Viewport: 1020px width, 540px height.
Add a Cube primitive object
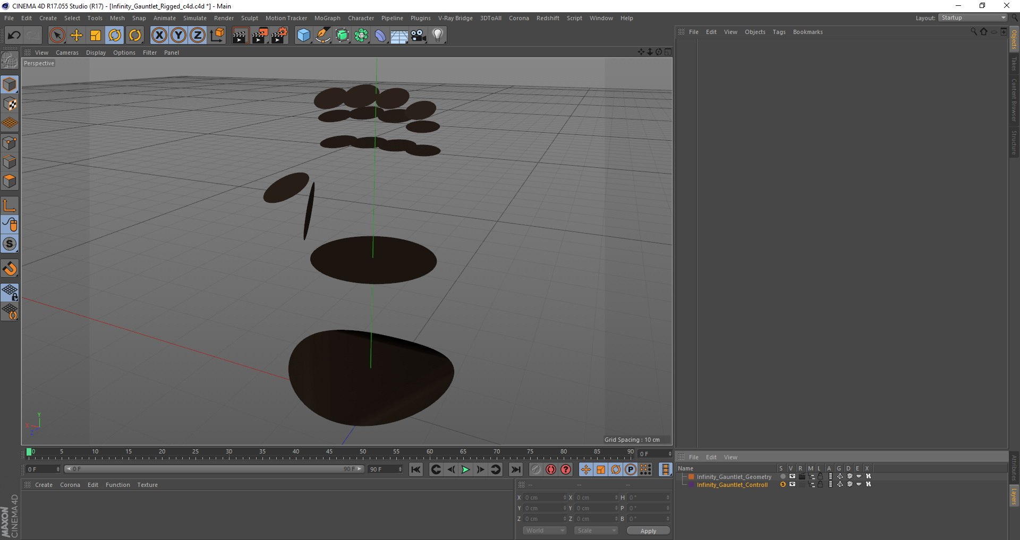(x=303, y=36)
